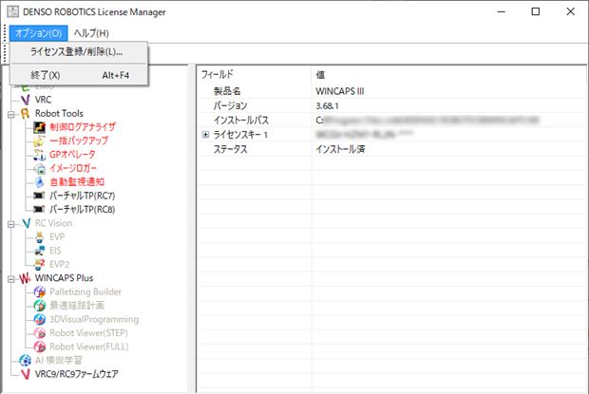This screenshot has width=589, height=394.
Task: Collapse the Robot Tools tree node
Action: coord(11,114)
